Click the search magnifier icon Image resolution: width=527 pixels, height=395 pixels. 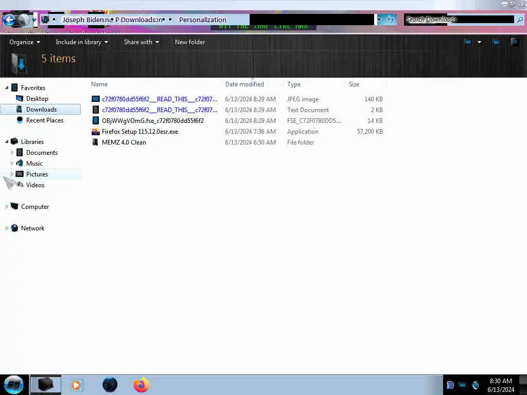520,20
